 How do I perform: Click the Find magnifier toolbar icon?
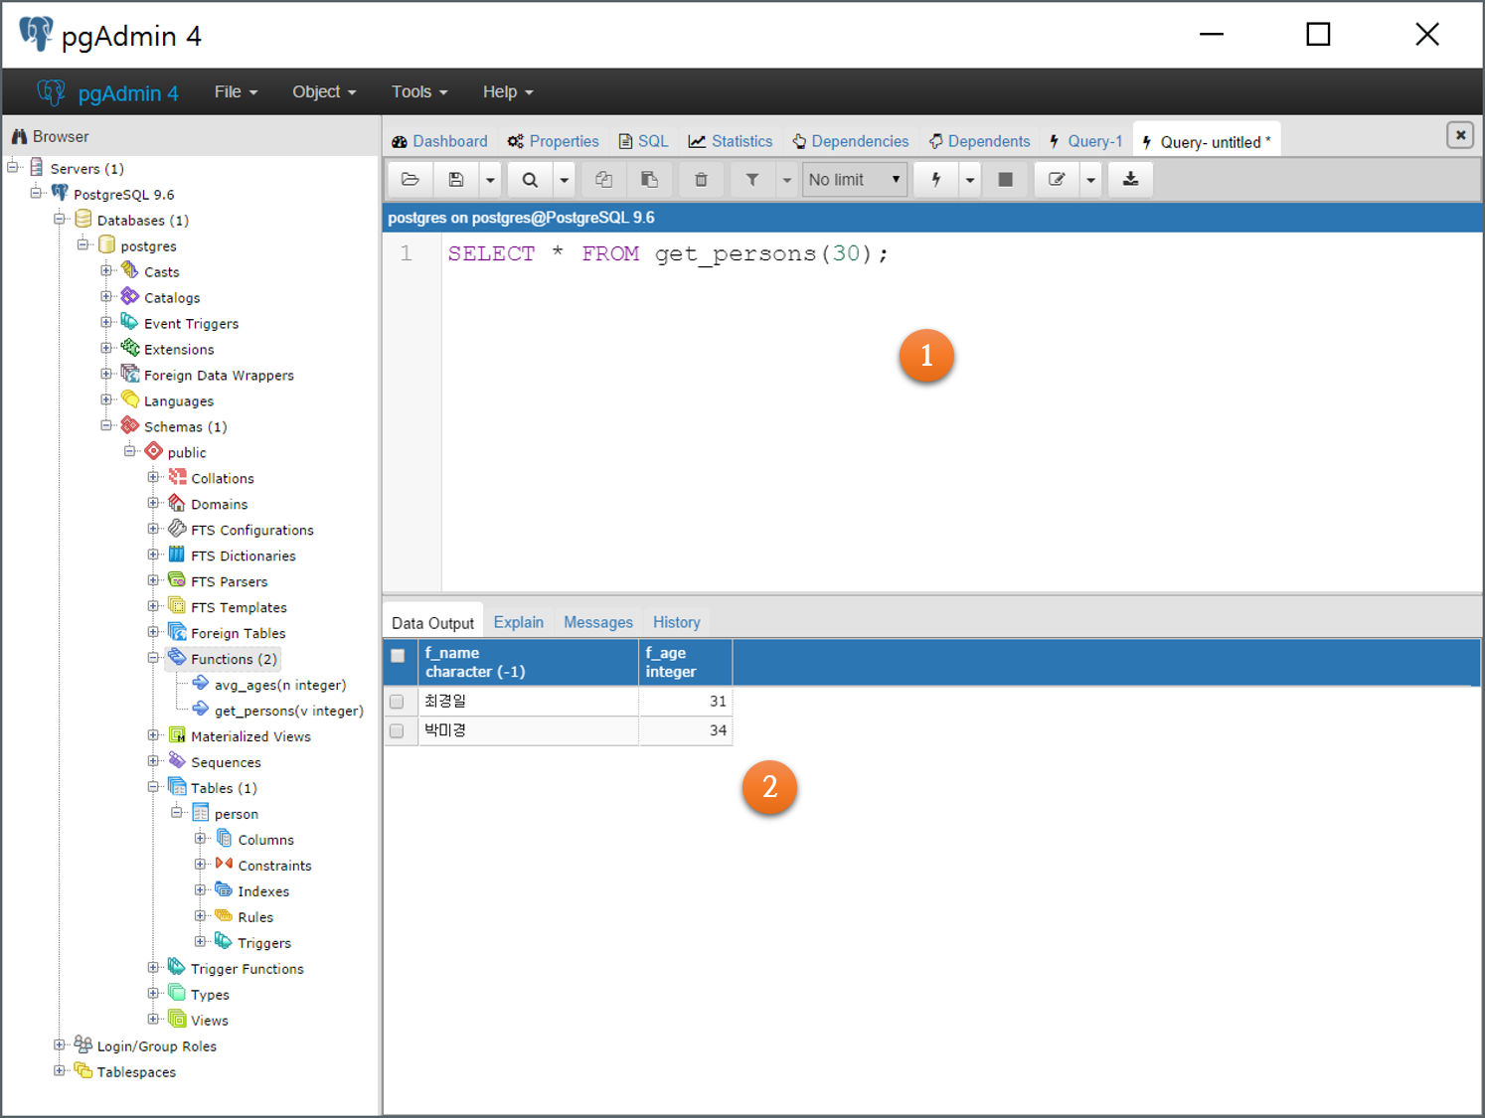(530, 180)
